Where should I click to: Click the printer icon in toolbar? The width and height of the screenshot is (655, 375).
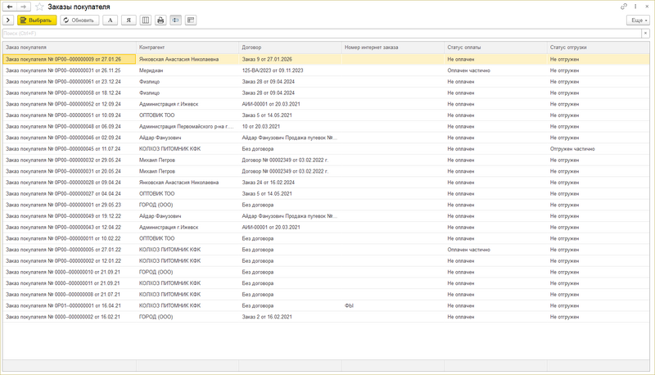pyautogui.click(x=160, y=20)
